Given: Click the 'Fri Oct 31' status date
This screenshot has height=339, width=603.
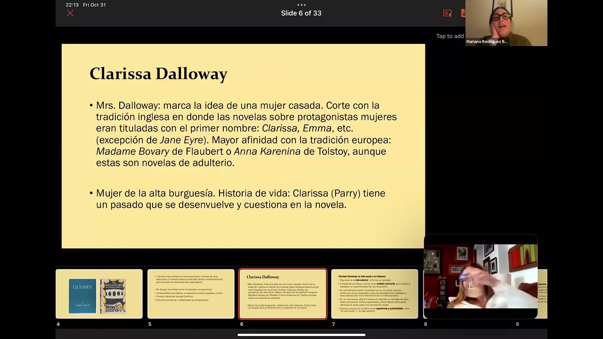Looking at the screenshot, I should (x=94, y=5).
